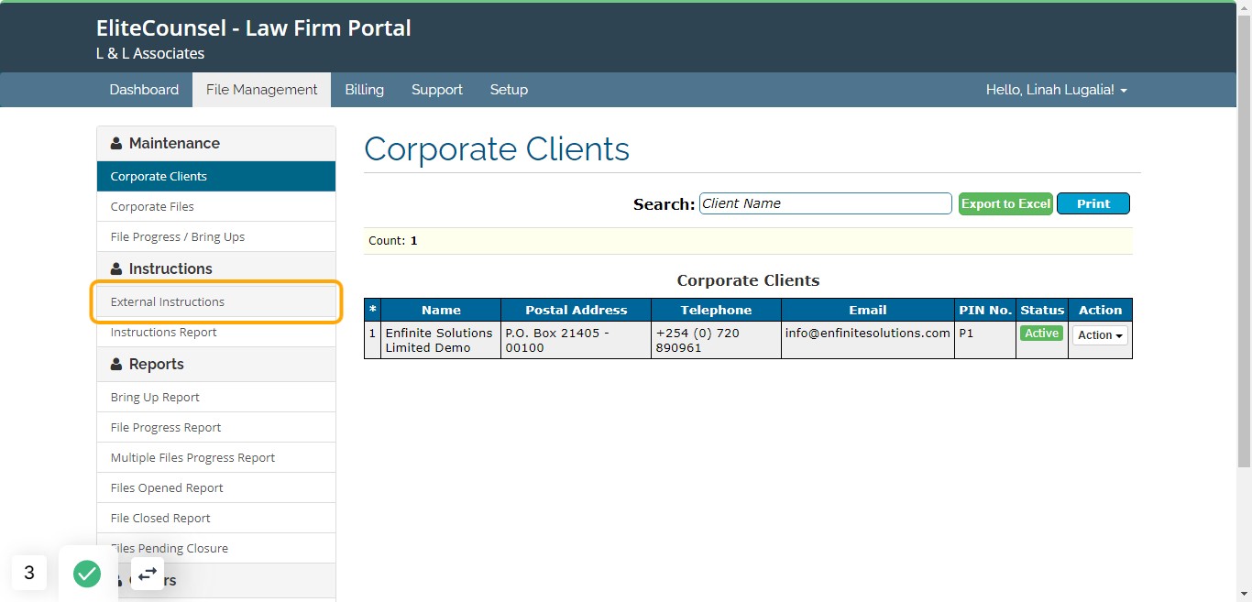Go to the Billing tab
Viewport: 1252px width, 602px height.
coord(364,90)
